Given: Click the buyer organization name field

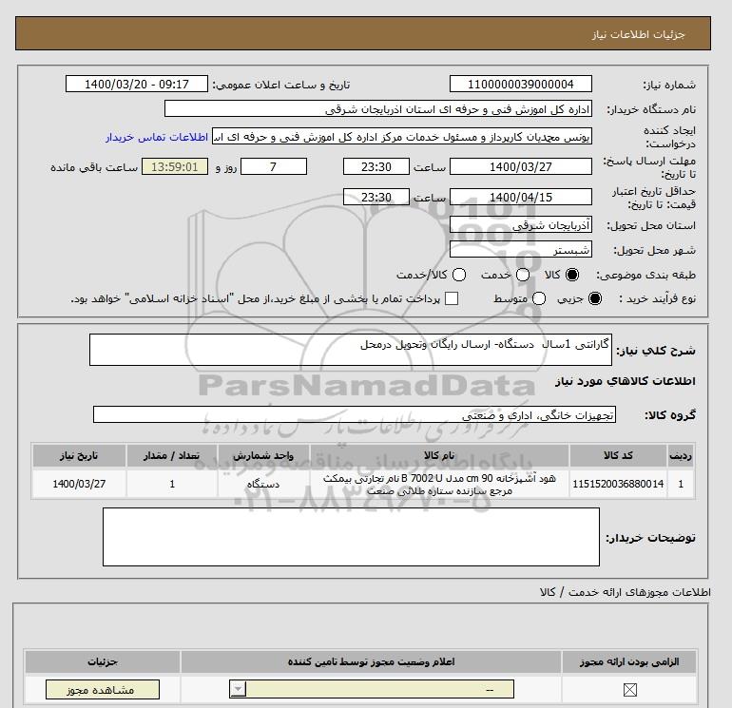Looking at the screenshot, I should point(378,108).
